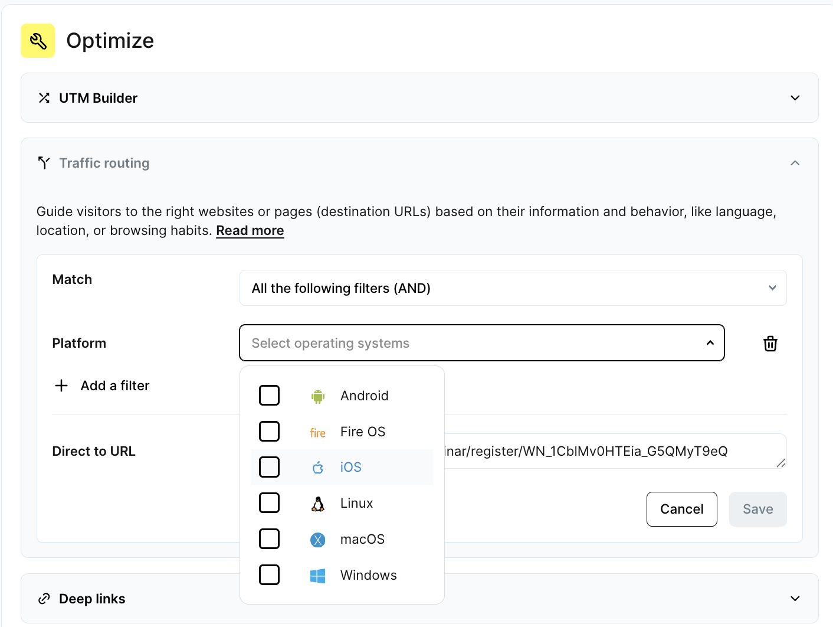833x627 pixels.
Task: Click the Traffic routing split icon
Action: coord(44,163)
